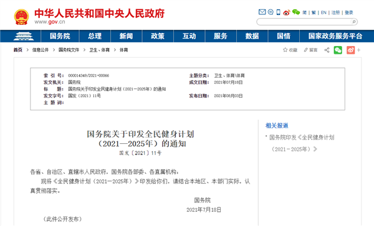Click 体育 at end of breadcrumb
Screen dimensions: 374x226
click(123, 50)
